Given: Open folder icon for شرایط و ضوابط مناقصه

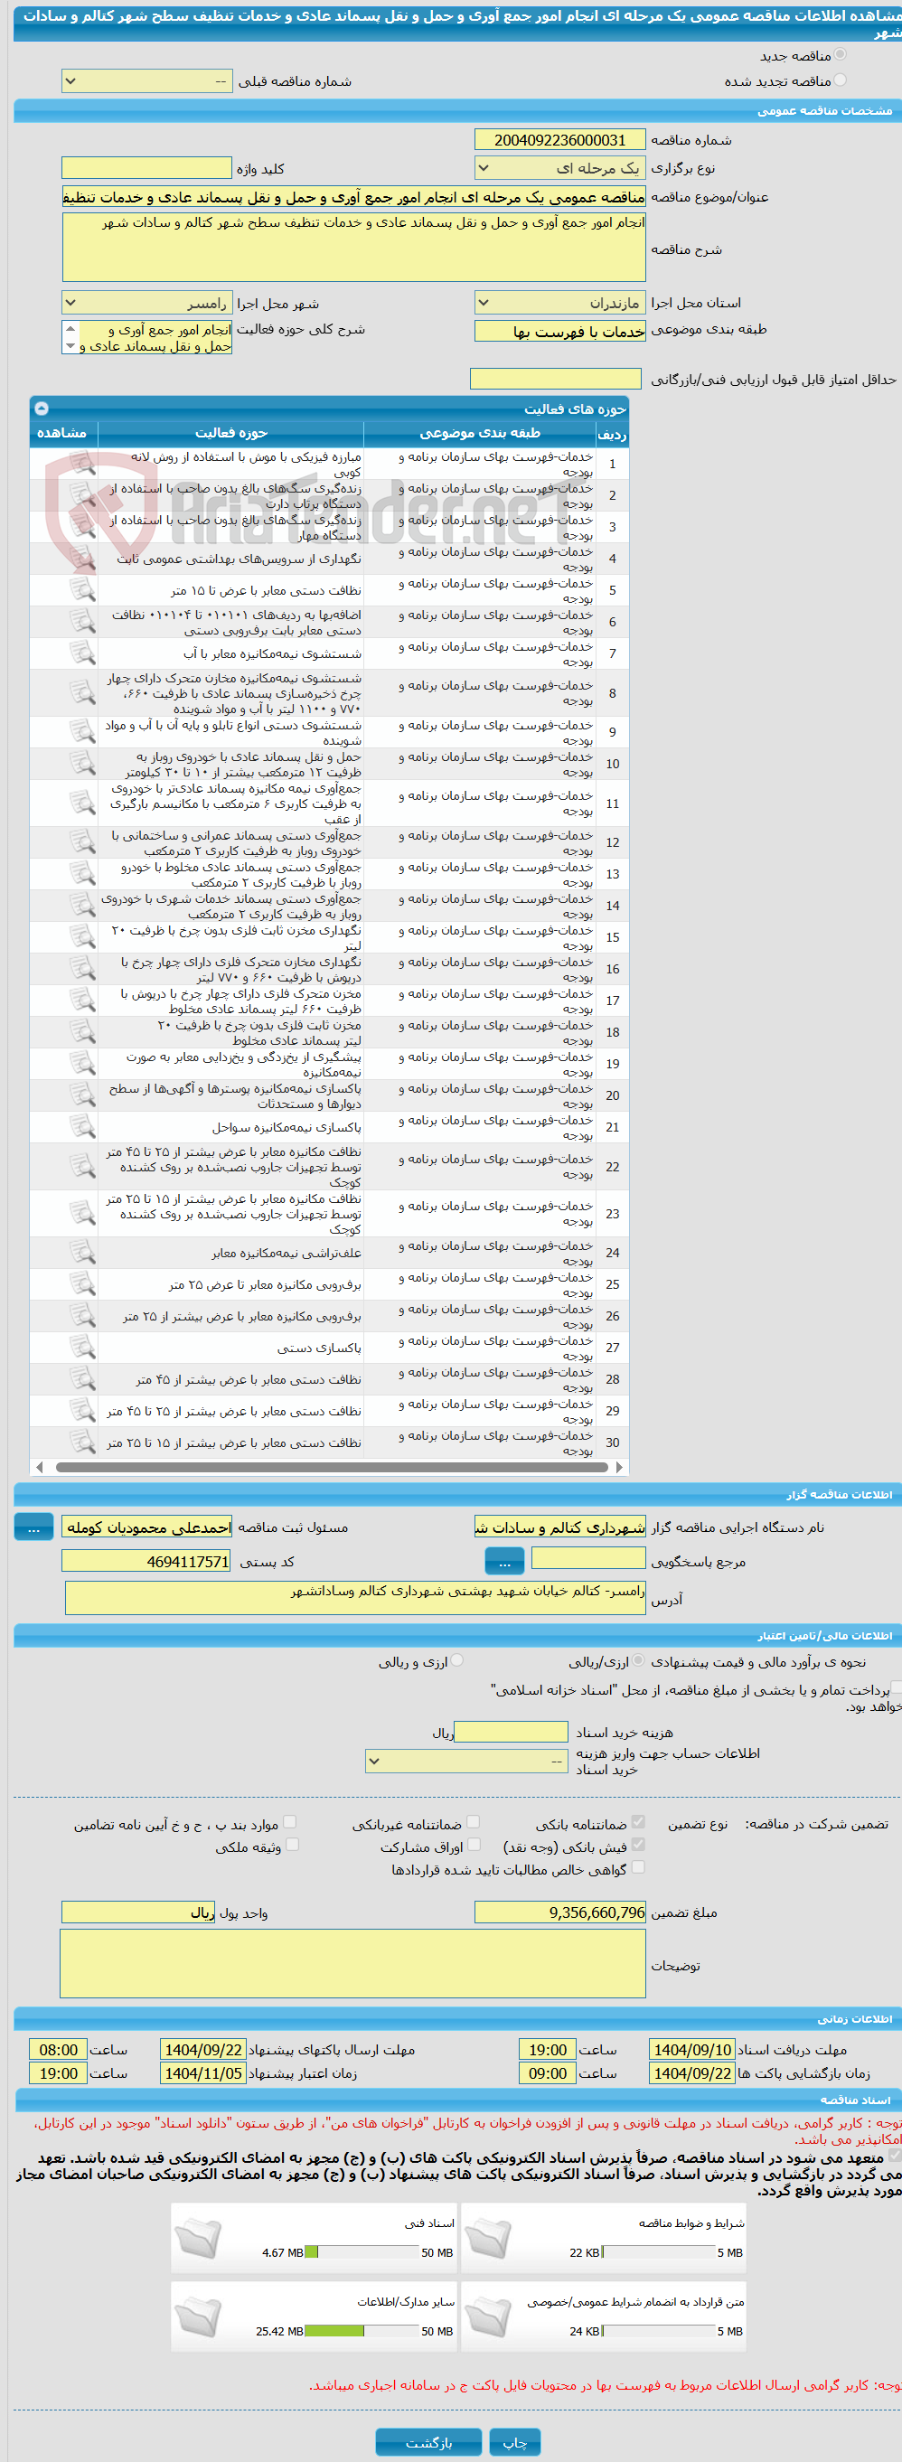Looking at the screenshot, I should pyautogui.click(x=488, y=2237).
